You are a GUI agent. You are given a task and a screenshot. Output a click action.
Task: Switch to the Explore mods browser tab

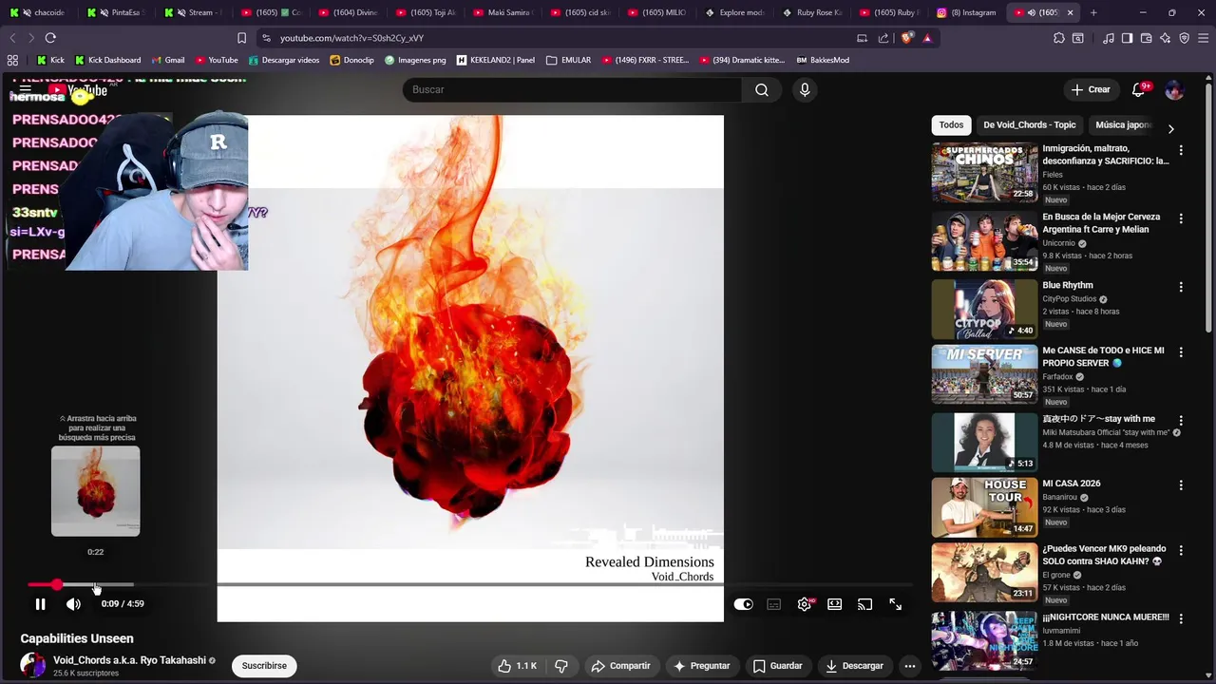(x=734, y=12)
